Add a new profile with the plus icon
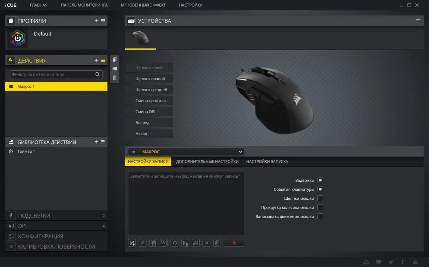The image size is (429, 267). [97, 21]
